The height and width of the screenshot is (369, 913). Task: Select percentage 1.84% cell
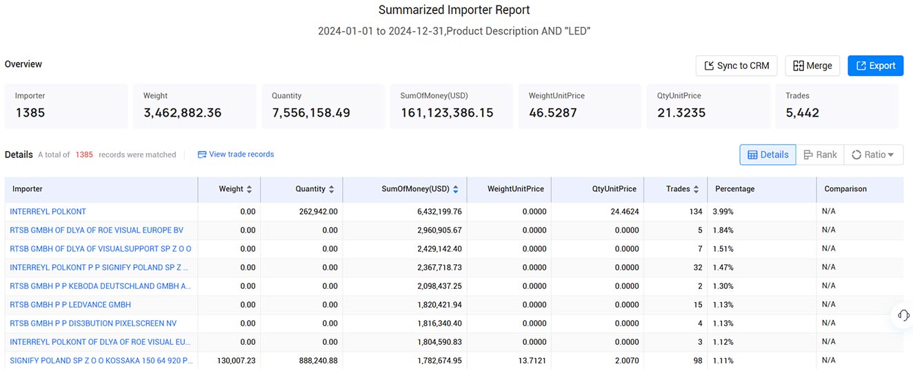[x=723, y=230]
